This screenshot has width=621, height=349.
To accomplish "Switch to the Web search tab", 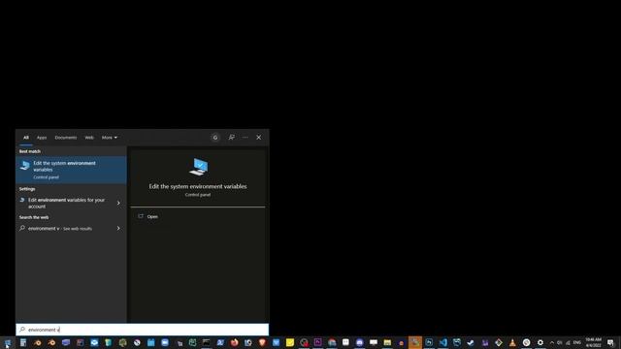I will pyautogui.click(x=89, y=138).
